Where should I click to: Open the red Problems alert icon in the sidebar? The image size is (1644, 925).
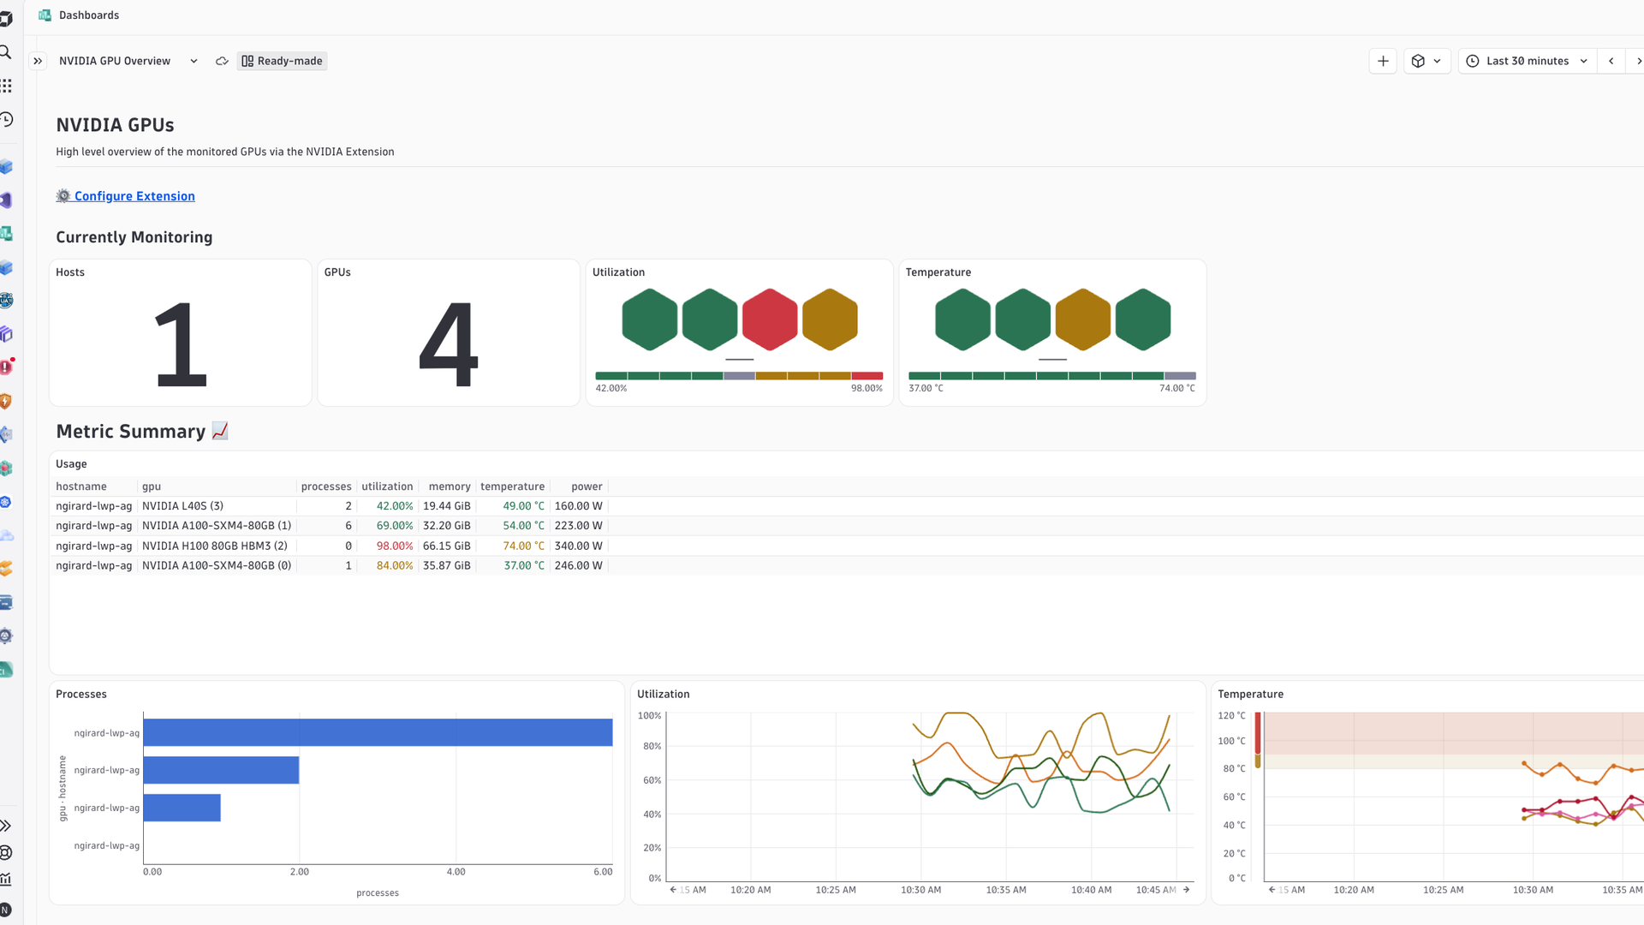tap(5, 367)
